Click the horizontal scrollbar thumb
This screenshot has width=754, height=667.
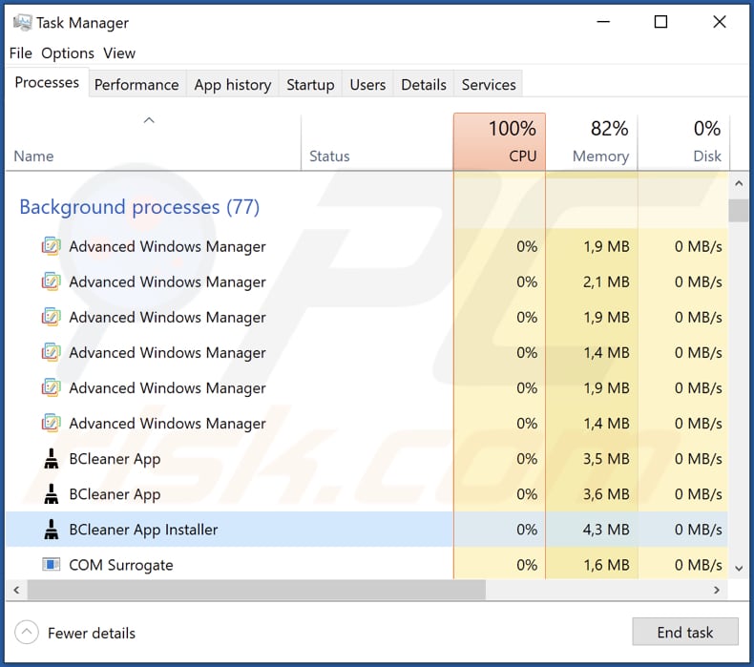[257, 590]
